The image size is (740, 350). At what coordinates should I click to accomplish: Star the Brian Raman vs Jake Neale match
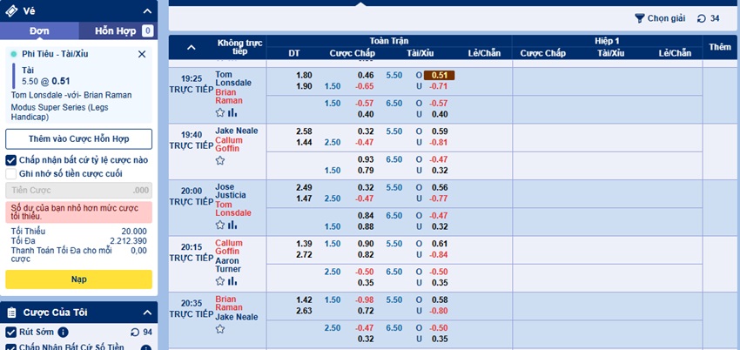[220, 329]
